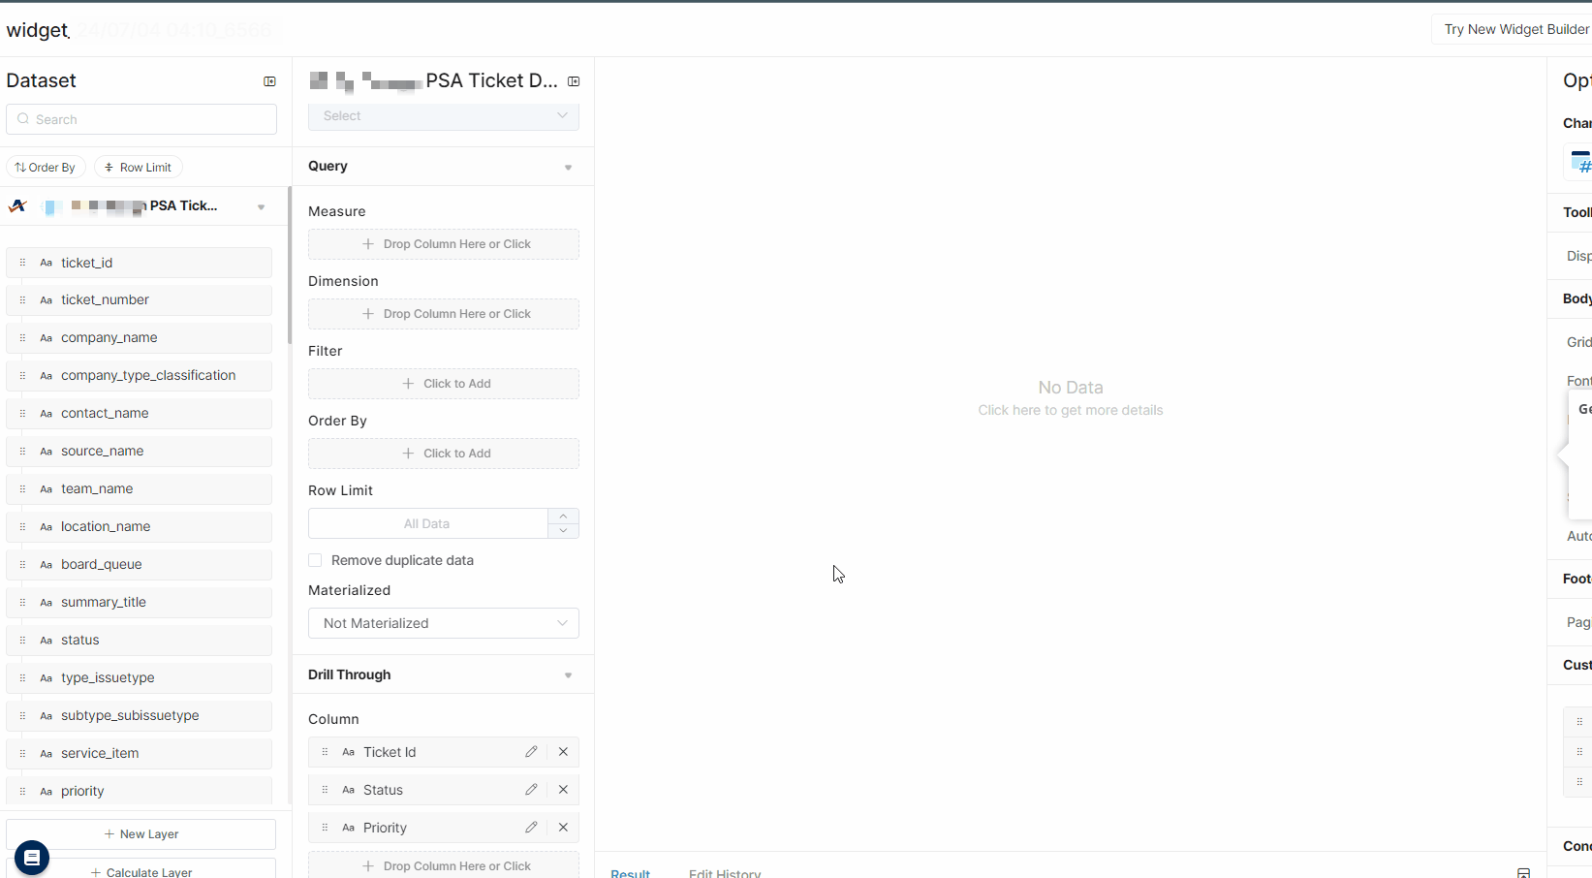Screen dimensions: 1592x878
Task: Collapse the Drill Through section
Action: [568, 674]
